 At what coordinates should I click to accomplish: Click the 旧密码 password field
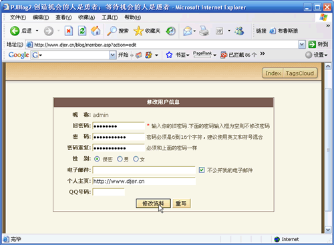coord(119,126)
